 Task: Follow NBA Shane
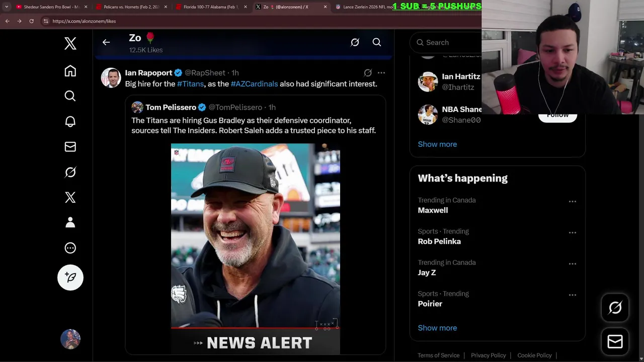pos(557,115)
